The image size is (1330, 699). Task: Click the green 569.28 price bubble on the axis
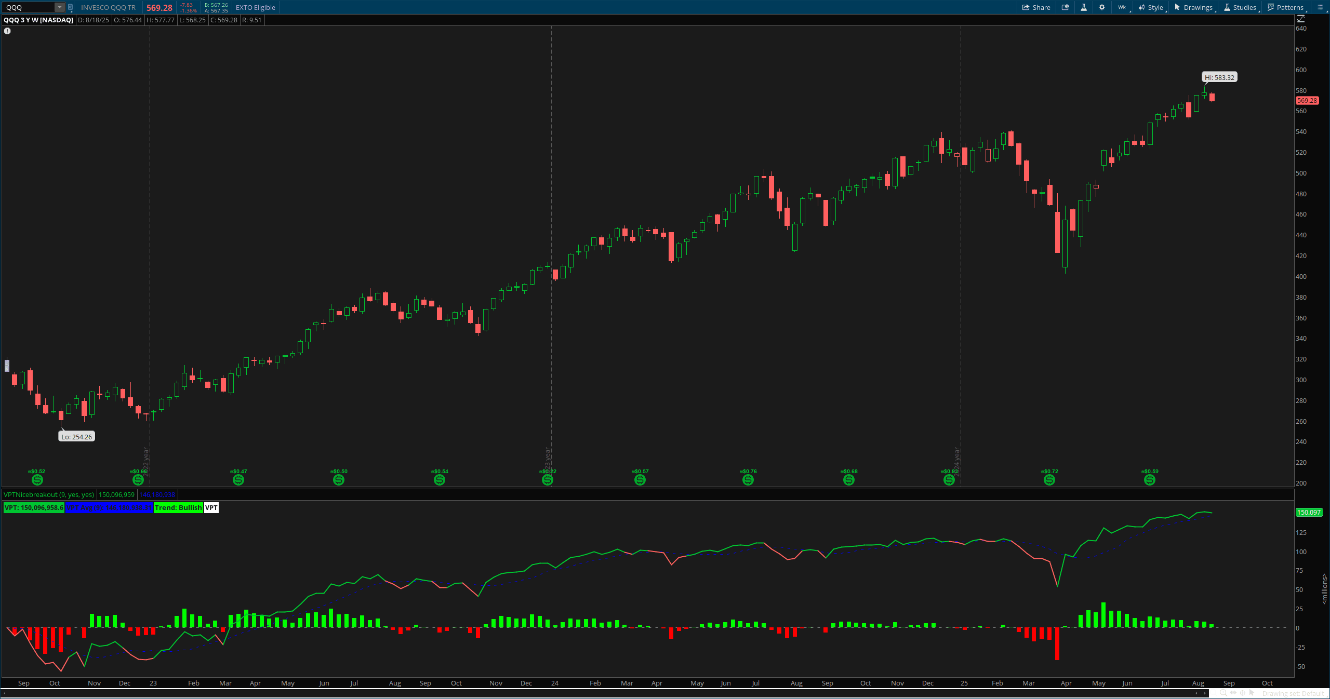pyautogui.click(x=1308, y=100)
